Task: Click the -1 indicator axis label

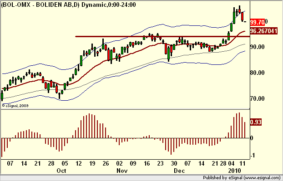Action: pos(253,155)
